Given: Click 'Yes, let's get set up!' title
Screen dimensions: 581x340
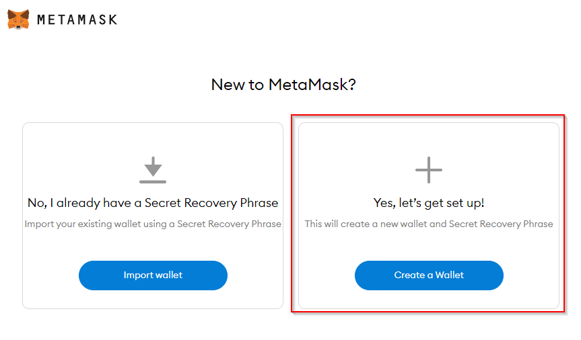Looking at the screenshot, I should [x=429, y=203].
